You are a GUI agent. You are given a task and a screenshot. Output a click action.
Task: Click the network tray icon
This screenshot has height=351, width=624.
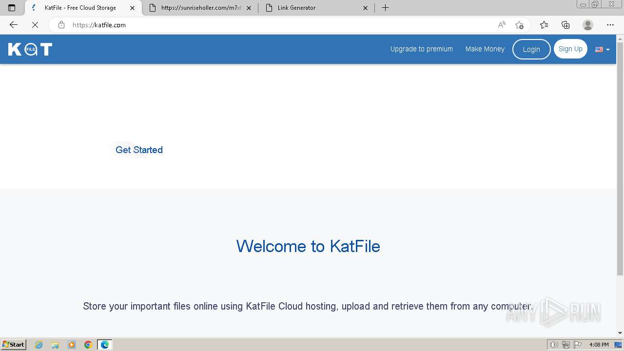pyautogui.click(x=566, y=345)
